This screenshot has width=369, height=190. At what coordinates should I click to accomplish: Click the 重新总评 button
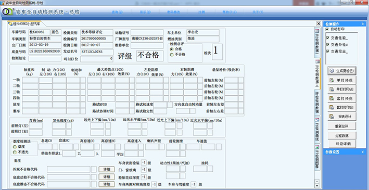tap(342, 126)
